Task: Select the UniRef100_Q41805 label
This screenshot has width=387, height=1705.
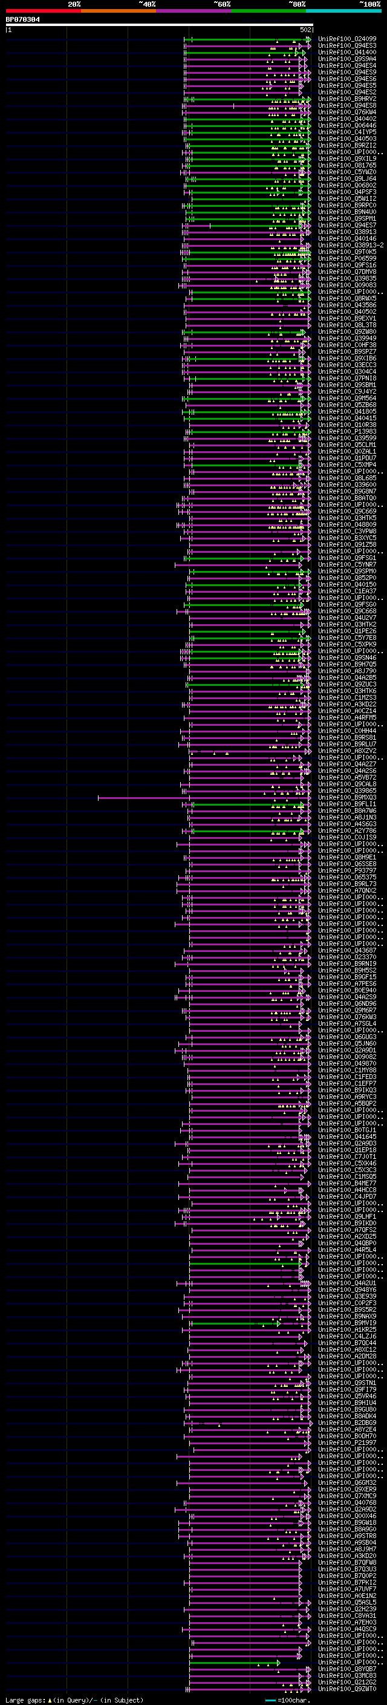Action: pyautogui.click(x=347, y=412)
